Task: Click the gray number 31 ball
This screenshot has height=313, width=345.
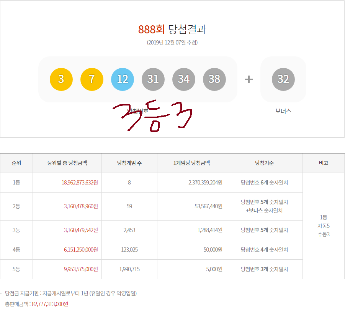Action: click(153, 79)
